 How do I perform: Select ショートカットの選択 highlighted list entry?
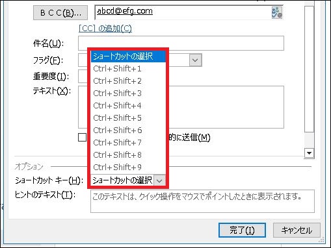[128, 56]
